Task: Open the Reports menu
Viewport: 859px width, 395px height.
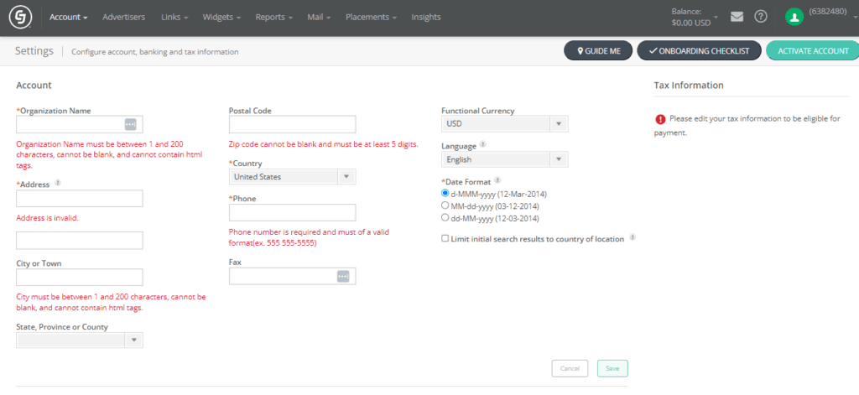Action: pos(273,17)
